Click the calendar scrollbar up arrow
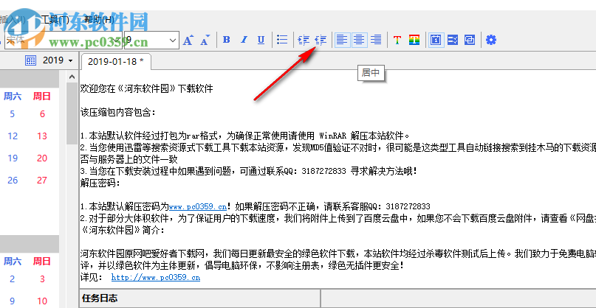The width and height of the screenshot is (596, 308). click(72, 77)
